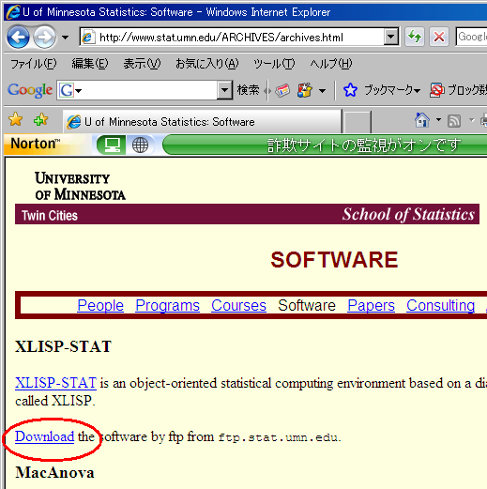Screen dimensions: 487x489
Task: Open recent pages dropdown beside Forward button
Action: pyautogui.click(x=65, y=38)
